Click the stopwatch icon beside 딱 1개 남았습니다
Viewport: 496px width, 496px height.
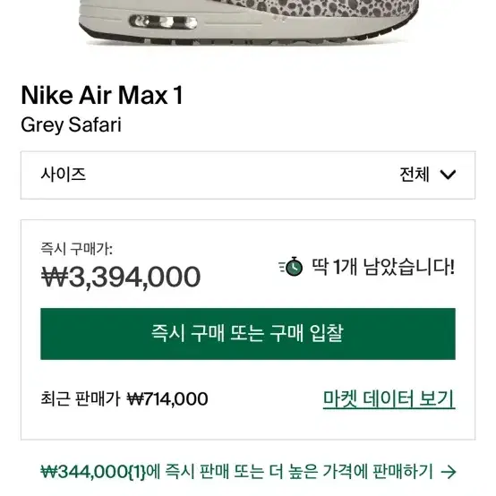291,266
